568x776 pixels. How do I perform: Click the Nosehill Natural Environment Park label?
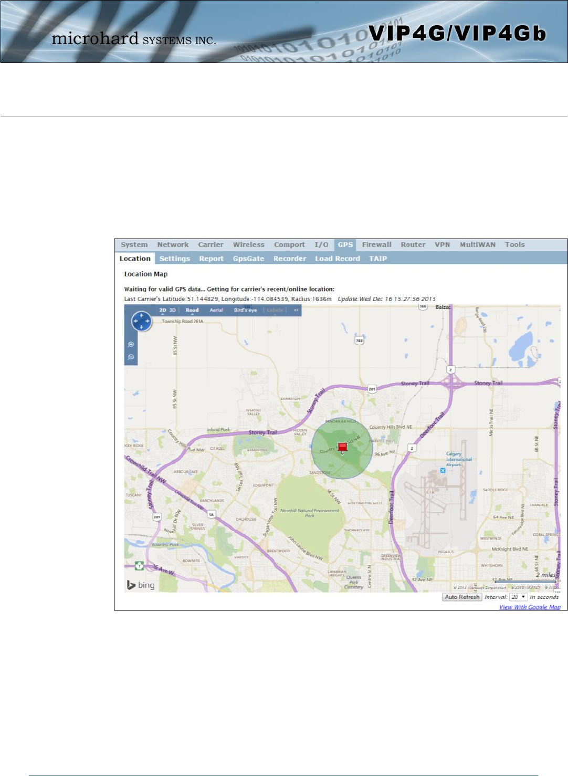click(310, 513)
